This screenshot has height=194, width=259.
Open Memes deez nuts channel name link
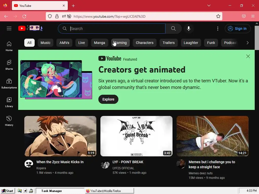(x=201, y=173)
